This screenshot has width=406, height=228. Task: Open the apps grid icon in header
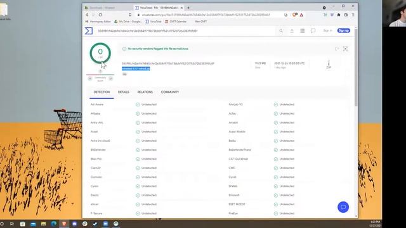pos(303,31)
